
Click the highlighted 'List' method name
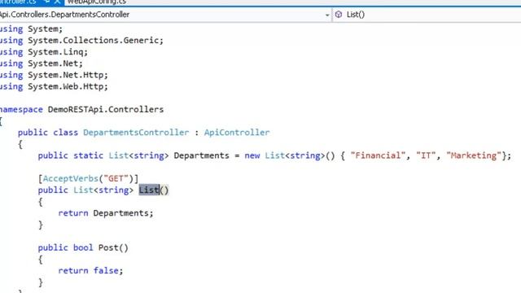(149, 190)
